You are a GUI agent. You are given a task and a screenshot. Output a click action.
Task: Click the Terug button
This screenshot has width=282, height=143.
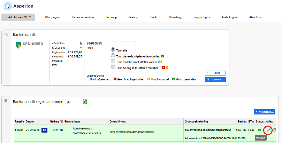[215, 73]
